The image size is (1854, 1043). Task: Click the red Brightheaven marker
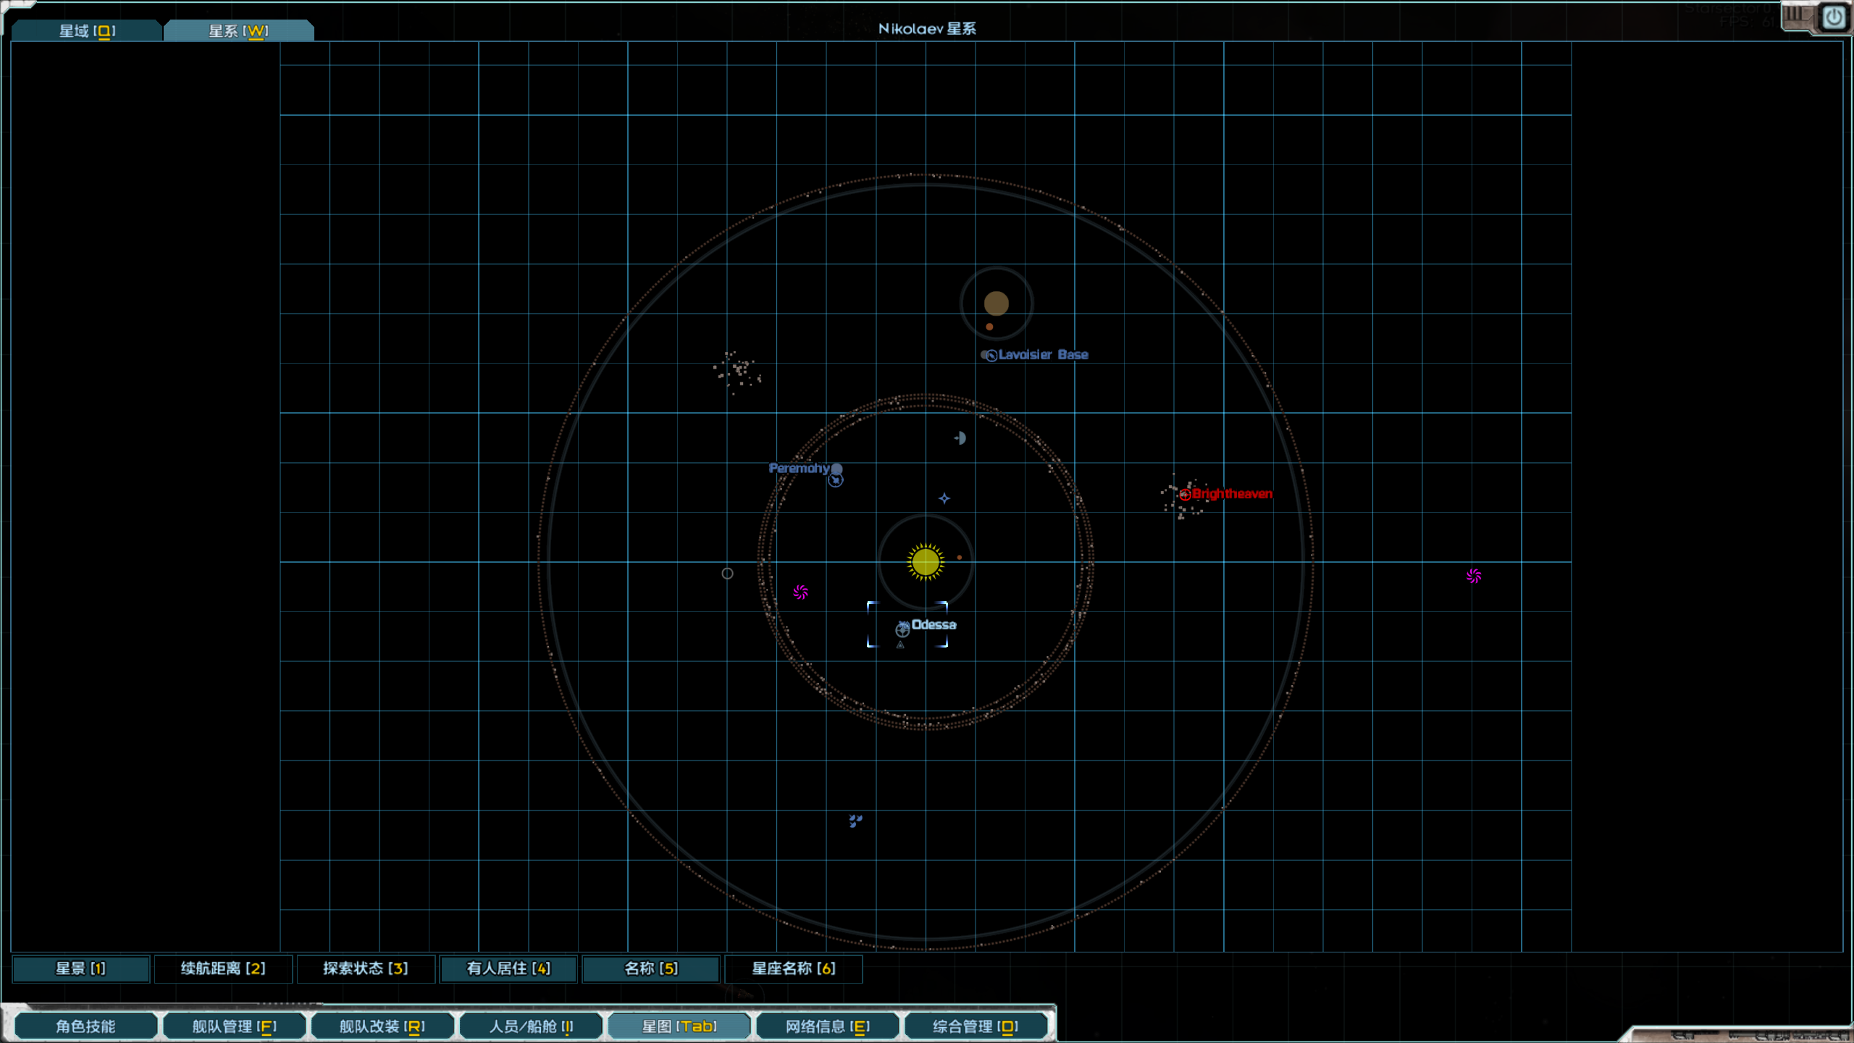click(1185, 495)
